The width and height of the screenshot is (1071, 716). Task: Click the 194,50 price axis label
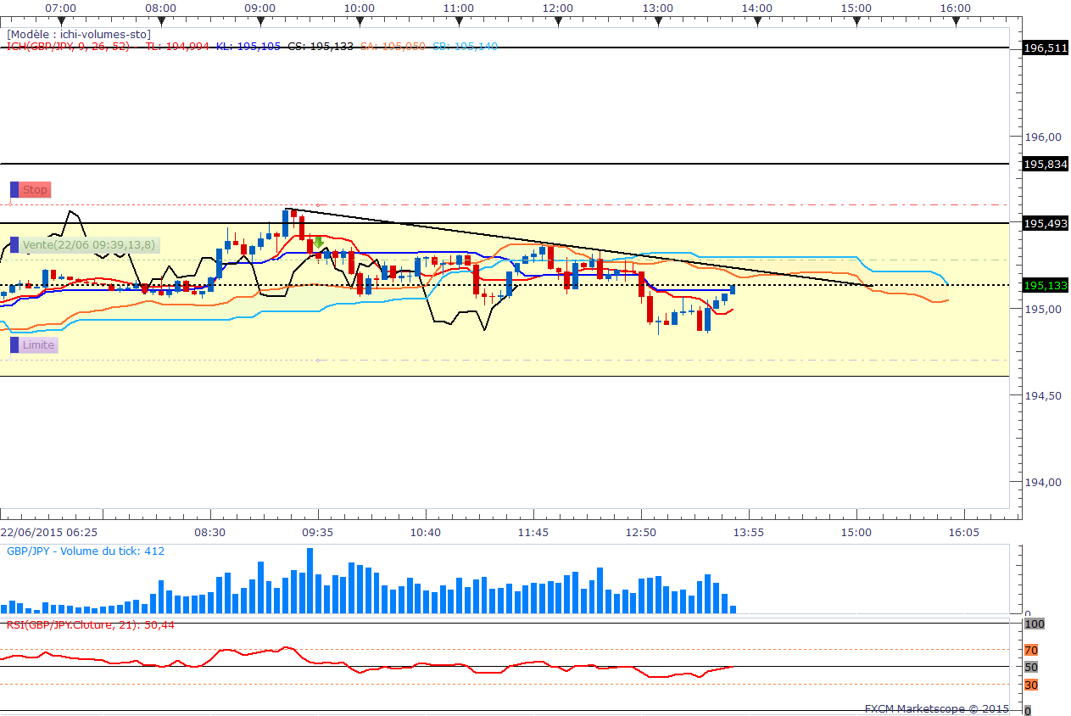point(1044,396)
